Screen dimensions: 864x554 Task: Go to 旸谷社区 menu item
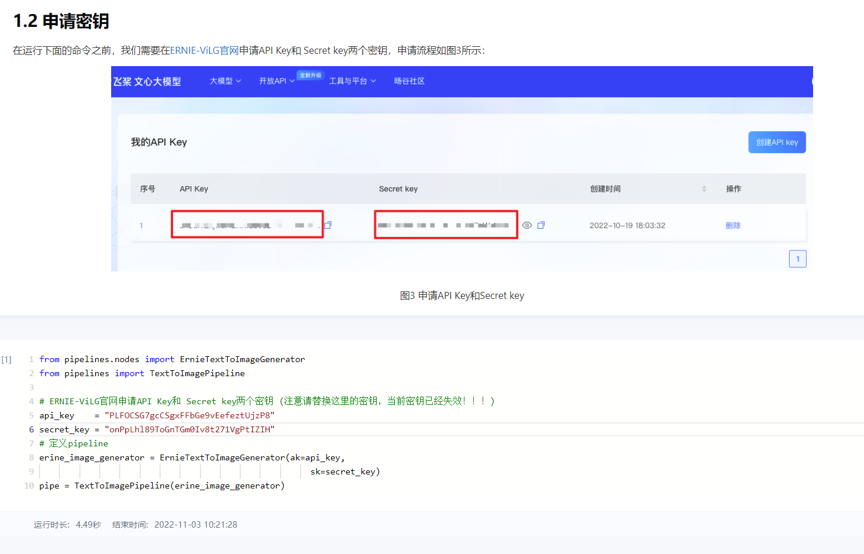coord(409,81)
